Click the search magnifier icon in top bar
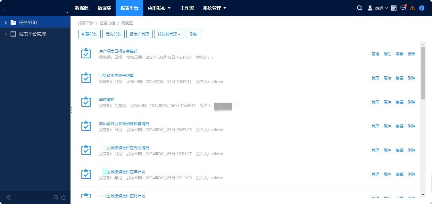The width and height of the screenshot is (432, 204). (360, 8)
